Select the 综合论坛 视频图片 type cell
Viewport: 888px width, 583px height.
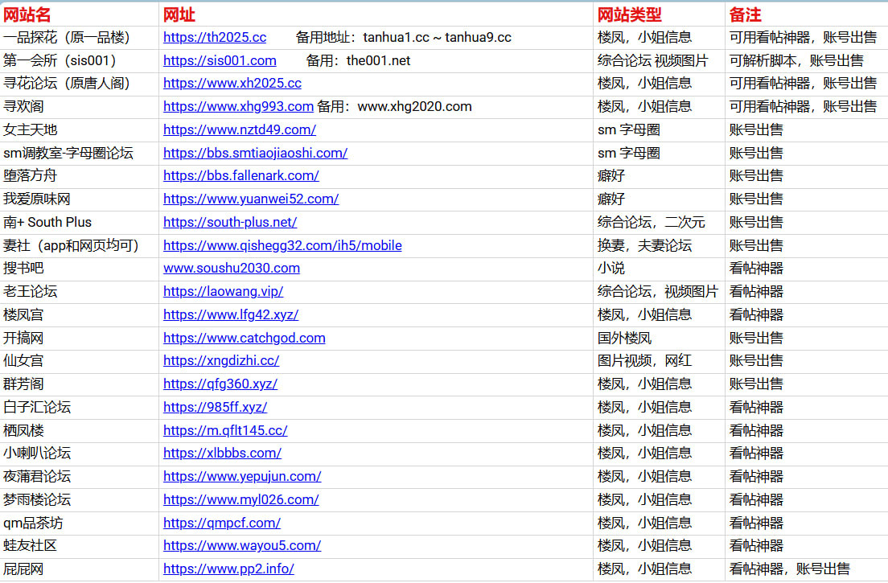pyautogui.click(x=659, y=60)
